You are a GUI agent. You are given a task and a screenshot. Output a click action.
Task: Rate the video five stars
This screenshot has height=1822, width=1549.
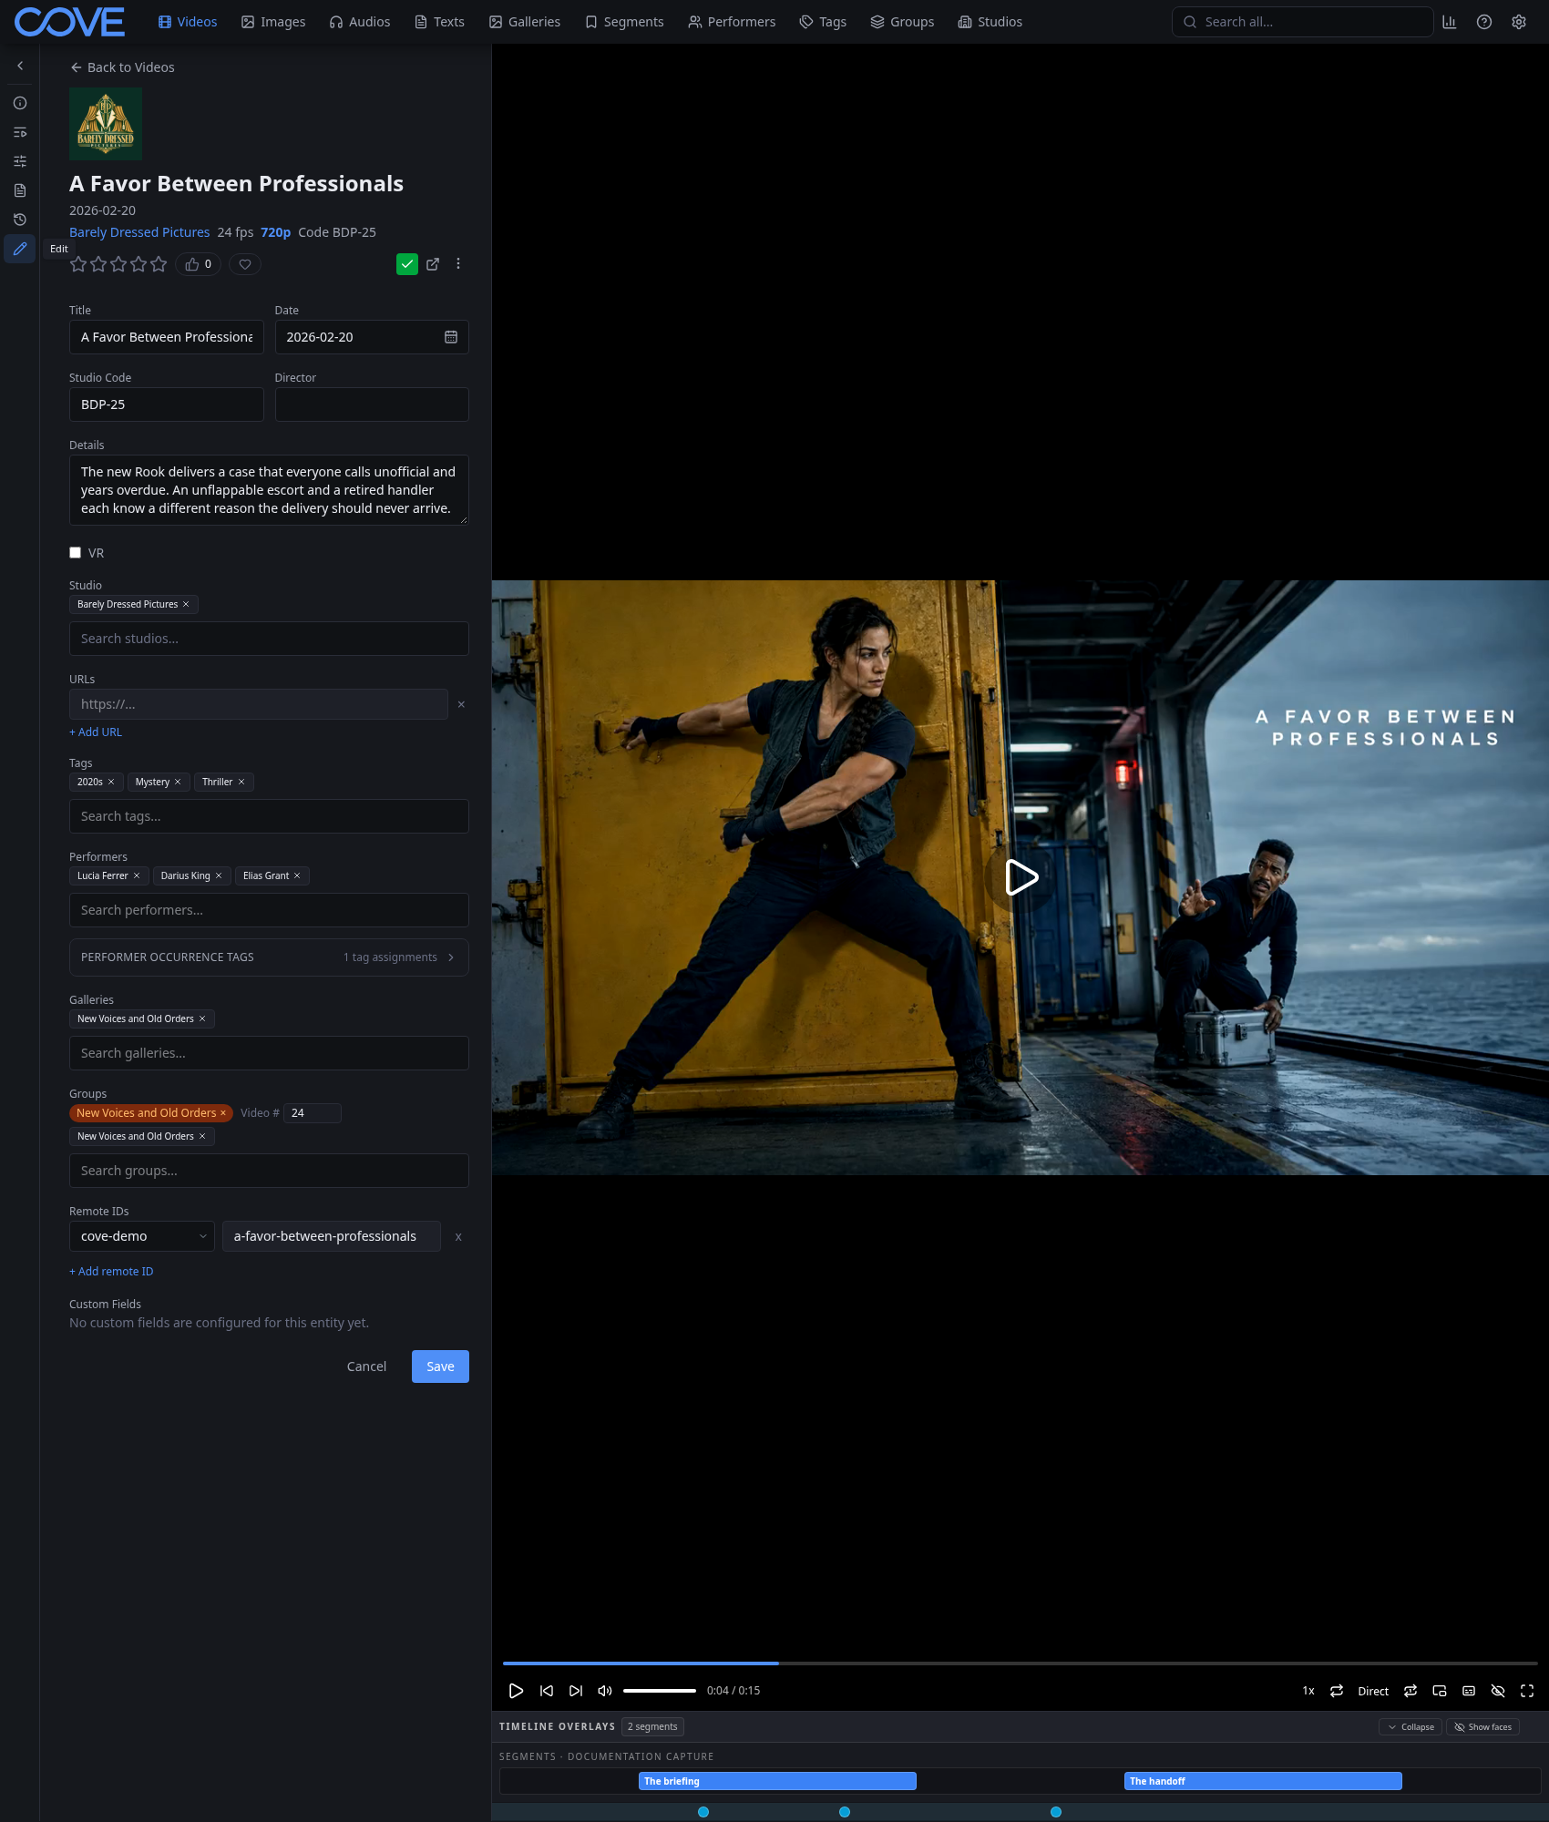pos(159,264)
